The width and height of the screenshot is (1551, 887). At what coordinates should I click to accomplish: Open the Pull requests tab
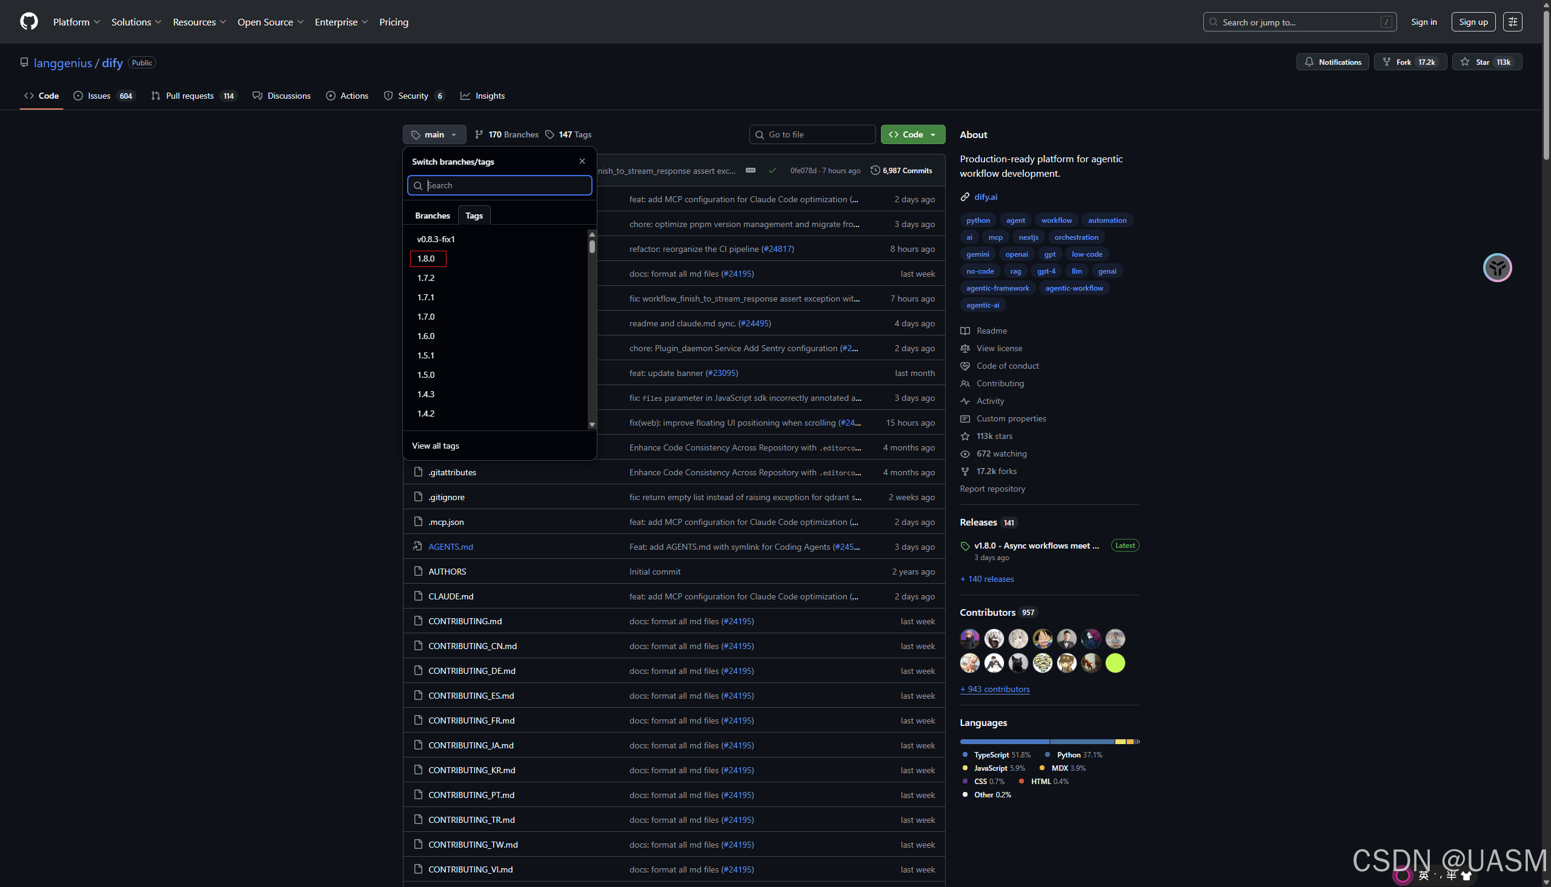tap(194, 96)
